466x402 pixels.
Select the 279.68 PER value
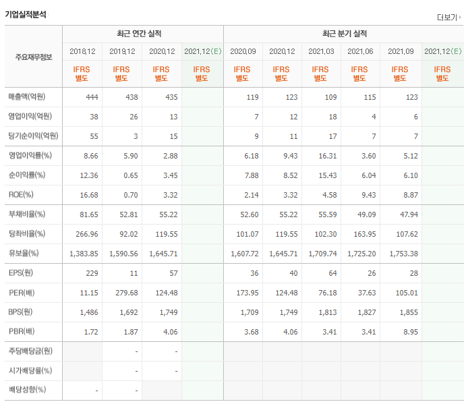tap(127, 293)
